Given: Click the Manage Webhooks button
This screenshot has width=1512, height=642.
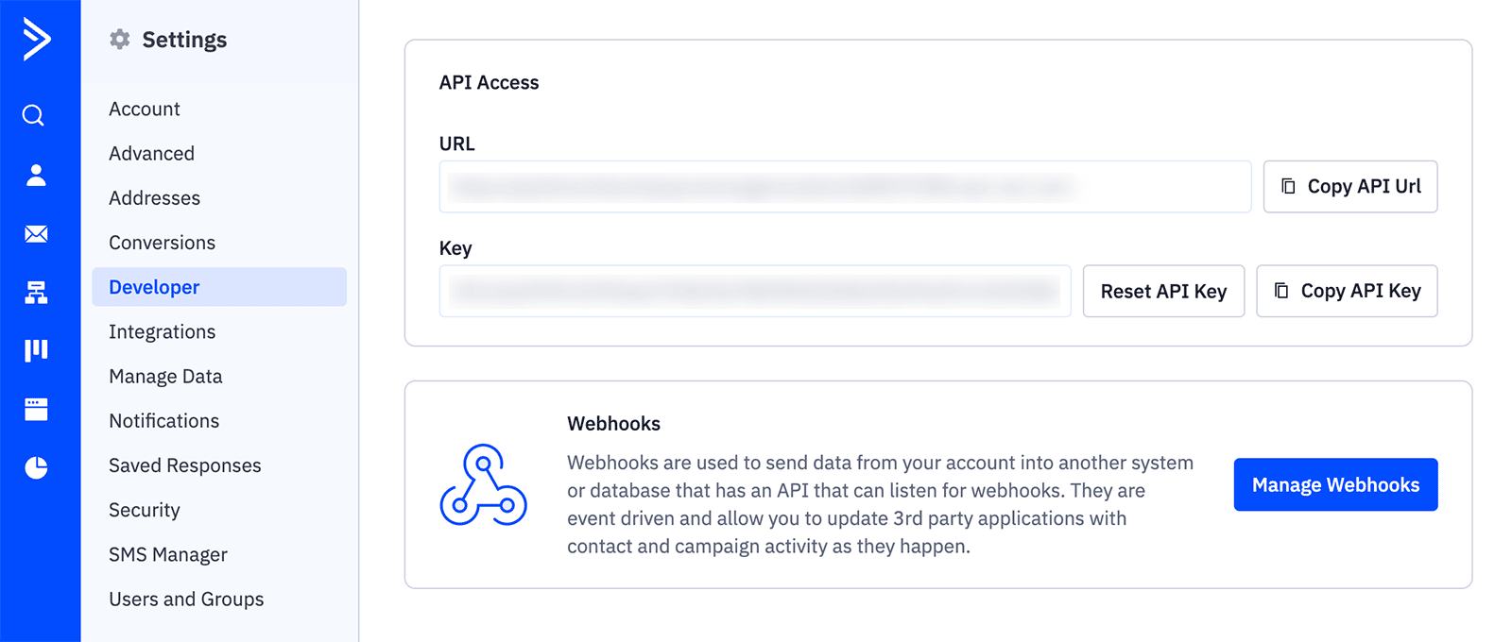Looking at the screenshot, I should (1335, 484).
